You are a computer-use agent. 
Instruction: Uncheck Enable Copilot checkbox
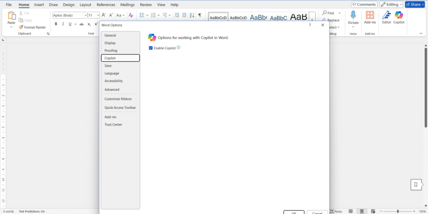[x=151, y=48]
